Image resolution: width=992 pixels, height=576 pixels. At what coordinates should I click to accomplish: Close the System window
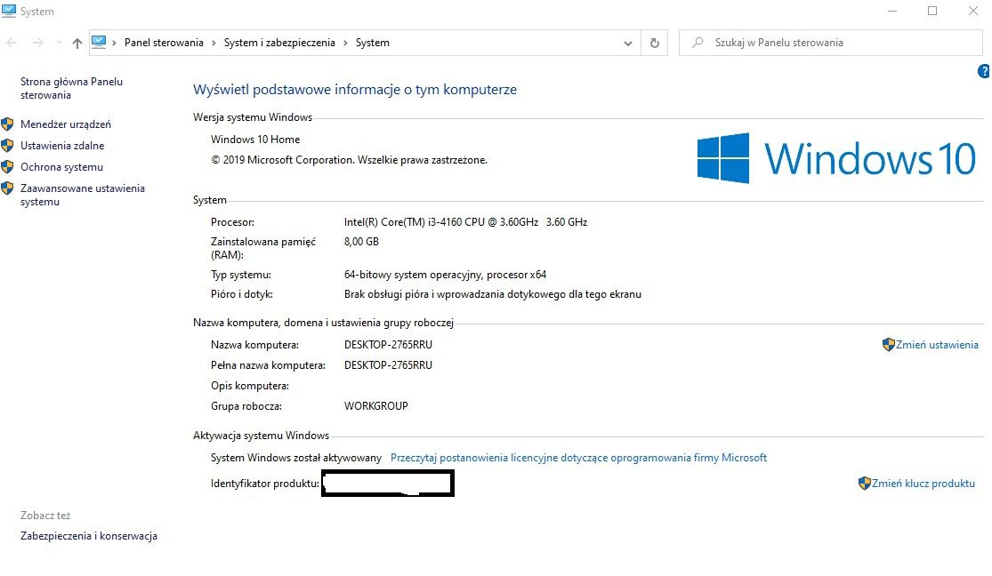[x=973, y=11]
